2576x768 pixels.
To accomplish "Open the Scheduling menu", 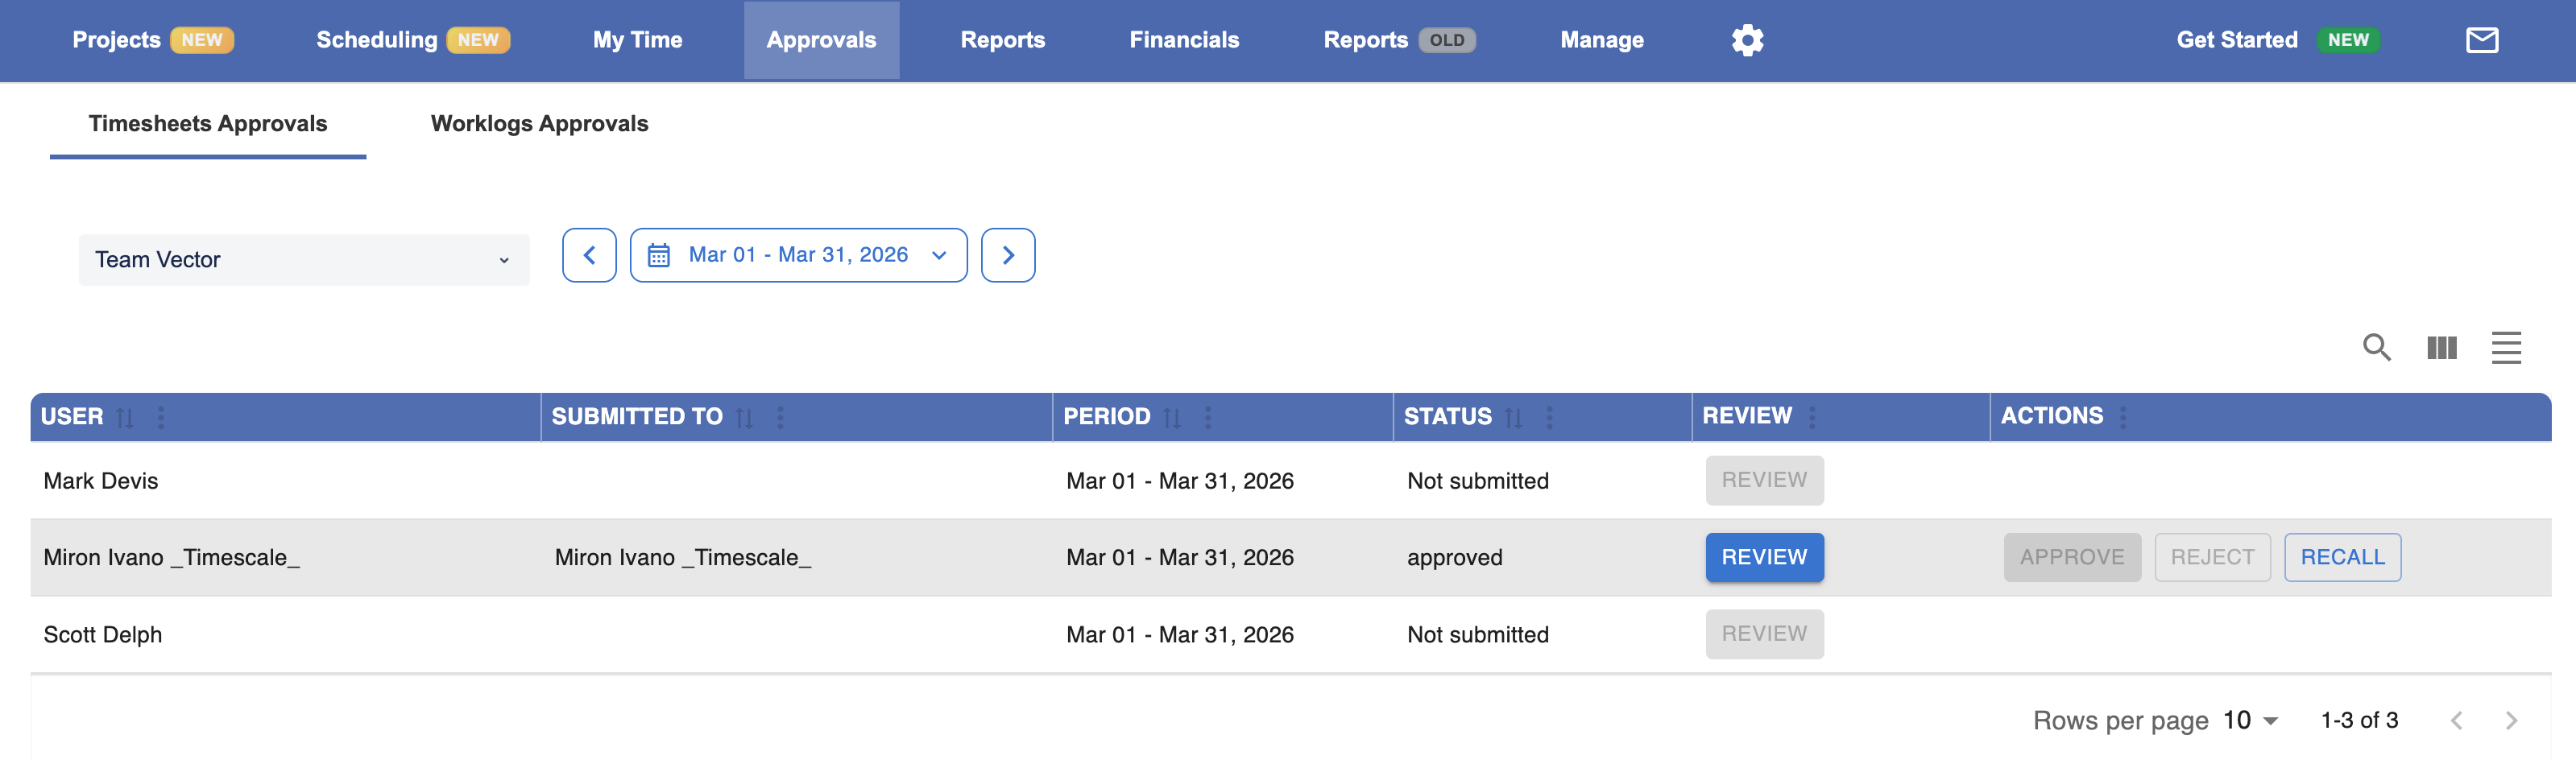I will pos(413,40).
